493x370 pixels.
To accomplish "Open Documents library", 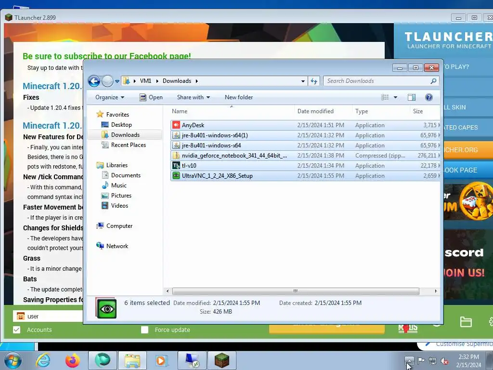I will coord(121,175).
